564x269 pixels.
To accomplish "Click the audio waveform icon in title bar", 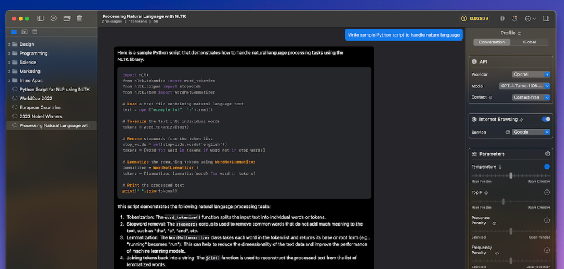I will pos(503,19).
